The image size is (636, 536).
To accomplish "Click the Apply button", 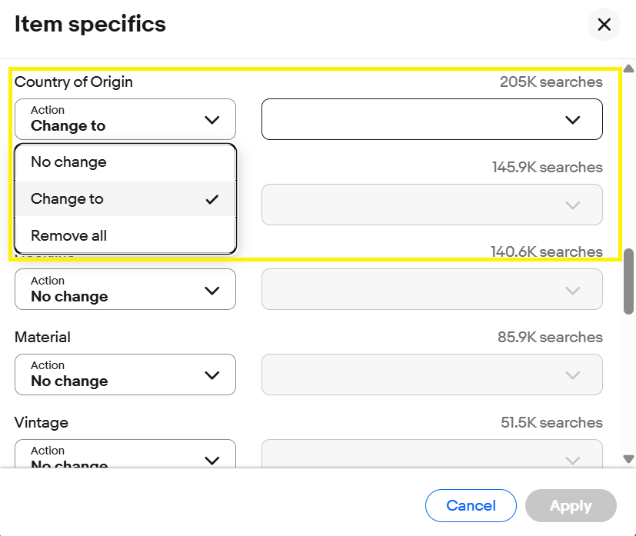I will point(571,505).
